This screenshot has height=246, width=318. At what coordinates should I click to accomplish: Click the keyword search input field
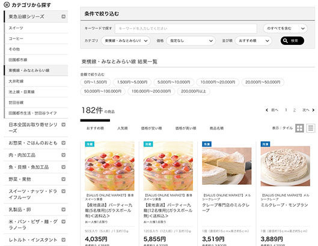tap(186, 29)
